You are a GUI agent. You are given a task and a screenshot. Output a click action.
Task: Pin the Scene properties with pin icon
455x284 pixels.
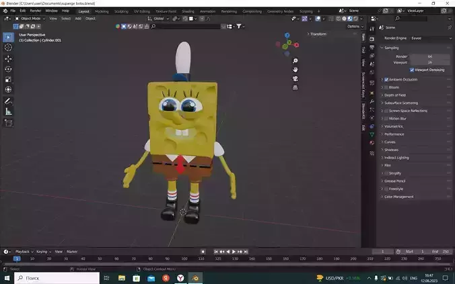(x=450, y=28)
